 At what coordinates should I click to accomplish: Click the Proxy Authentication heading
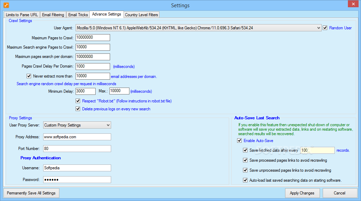[x=40, y=158]
